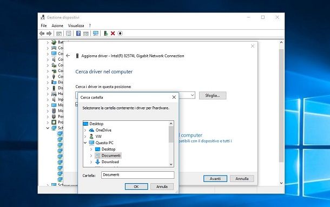330x207 pixels.
Task: Click the black down-arrow circle toolbar icon
Action: pyautogui.click(x=120, y=33)
